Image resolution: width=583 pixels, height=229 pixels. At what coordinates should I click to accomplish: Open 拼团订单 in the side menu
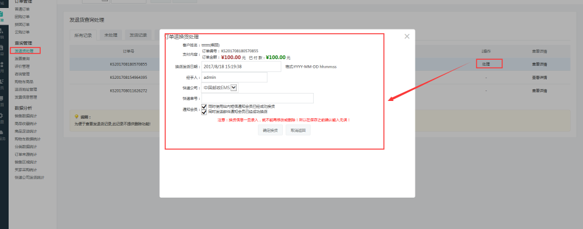pyautogui.click(x=22, y=25)
